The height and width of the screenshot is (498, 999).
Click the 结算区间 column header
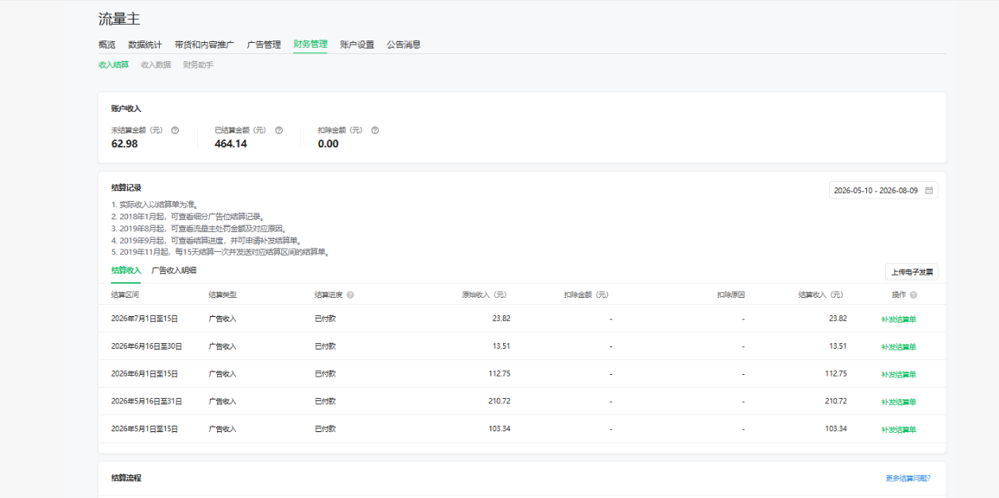click(126, 295)
